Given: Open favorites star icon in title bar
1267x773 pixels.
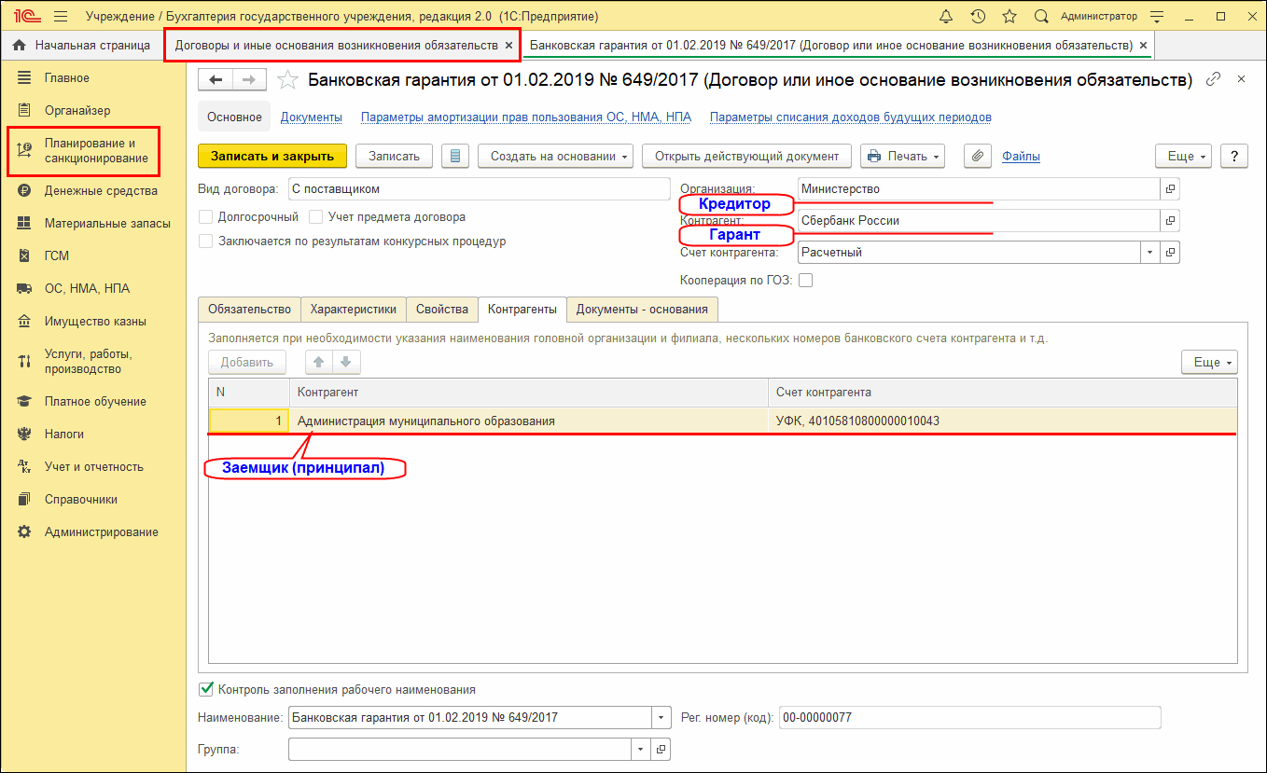Looking at the screenshot, I should 1009,16.
